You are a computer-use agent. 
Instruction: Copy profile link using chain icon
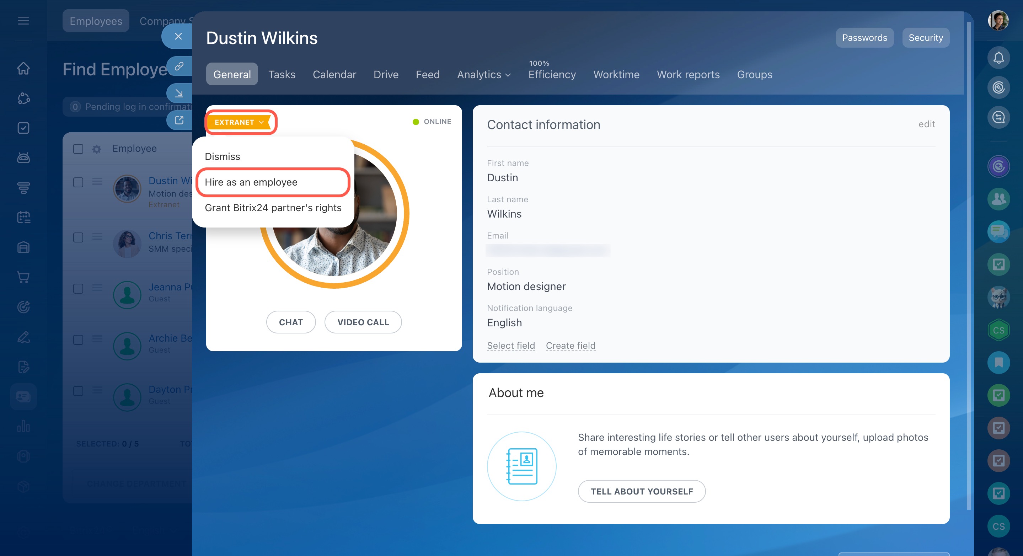pyautogui.click(x=179, y=65)
